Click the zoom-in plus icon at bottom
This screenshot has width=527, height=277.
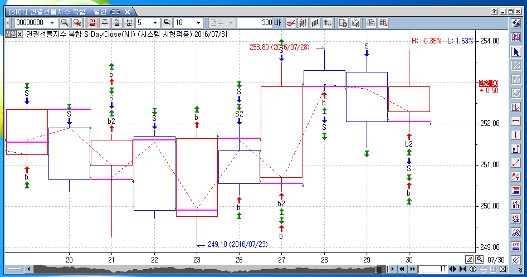[x=473, y=269]
